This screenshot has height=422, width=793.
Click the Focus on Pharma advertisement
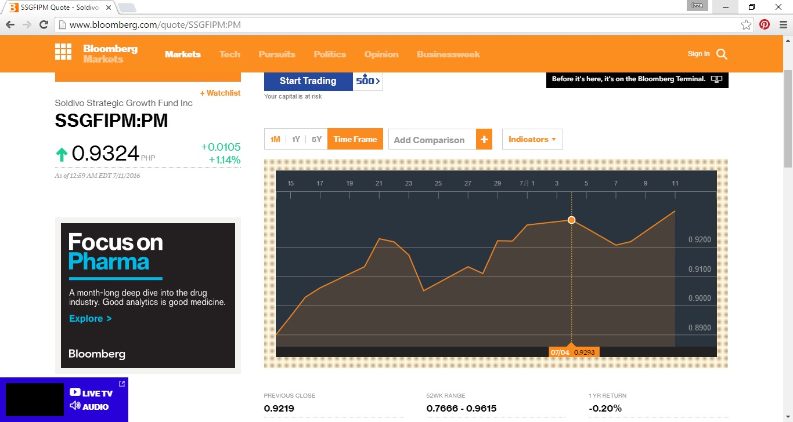148,296
